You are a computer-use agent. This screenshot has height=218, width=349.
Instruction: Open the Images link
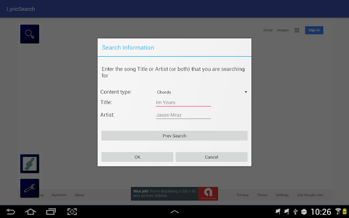(x=283, y=30)
